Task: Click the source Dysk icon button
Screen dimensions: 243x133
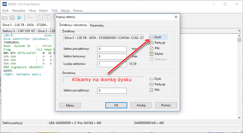Action: click(x=158, y=37)
